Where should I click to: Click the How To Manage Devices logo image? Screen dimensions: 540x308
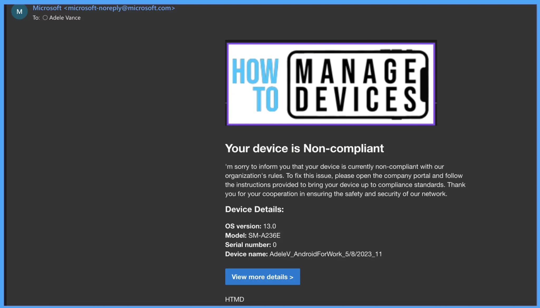click(x=331, y=83)
